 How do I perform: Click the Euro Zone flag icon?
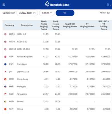point(5,64)
